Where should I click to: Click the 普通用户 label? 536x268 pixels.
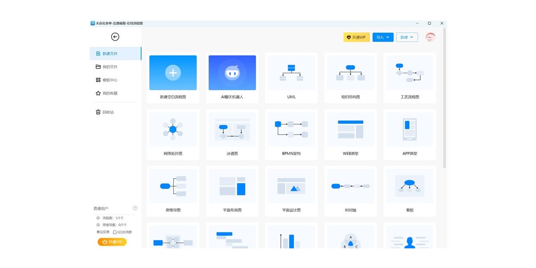click(101, 209)
